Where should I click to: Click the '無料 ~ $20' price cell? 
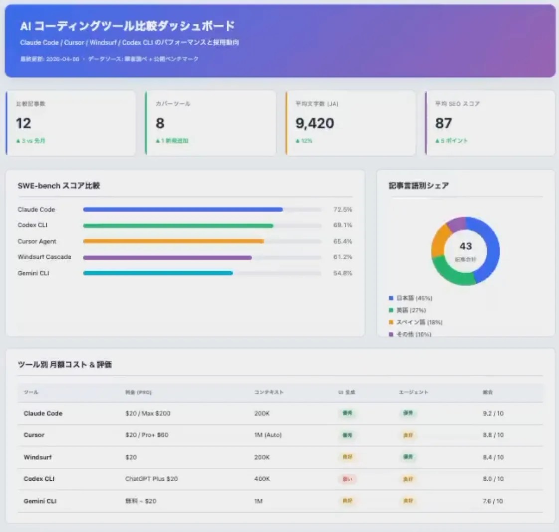pyautogui.click(x=141, y=501)
